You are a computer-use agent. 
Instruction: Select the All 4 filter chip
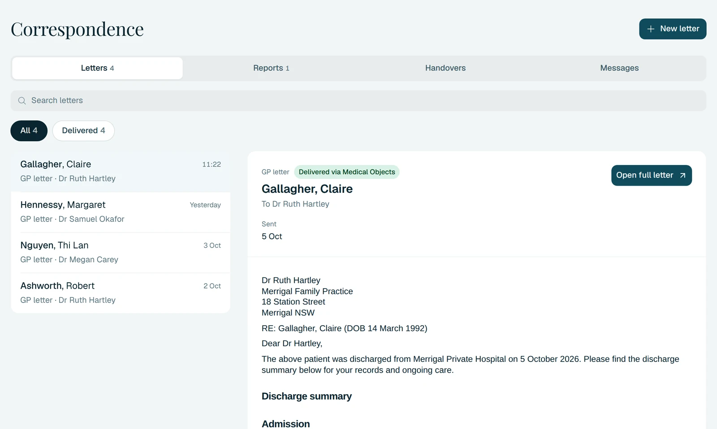coord(29,131)
